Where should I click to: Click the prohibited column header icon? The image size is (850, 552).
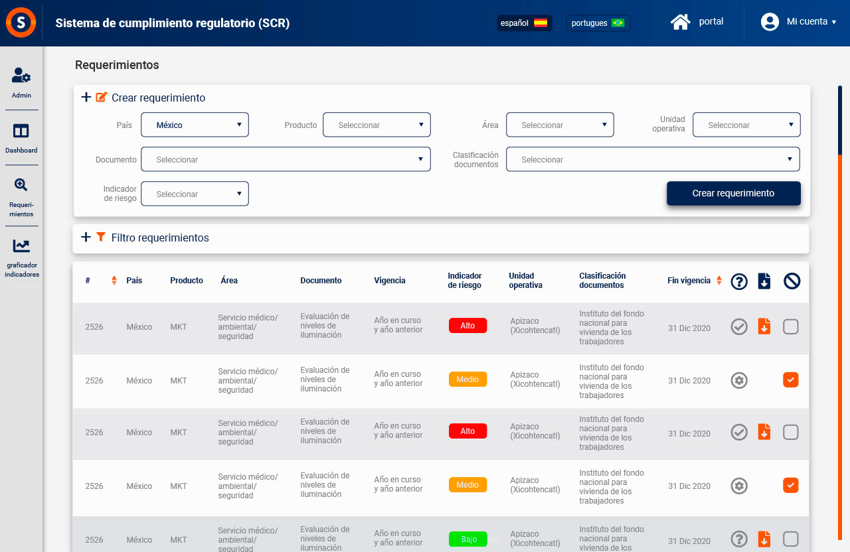(792, 281)
